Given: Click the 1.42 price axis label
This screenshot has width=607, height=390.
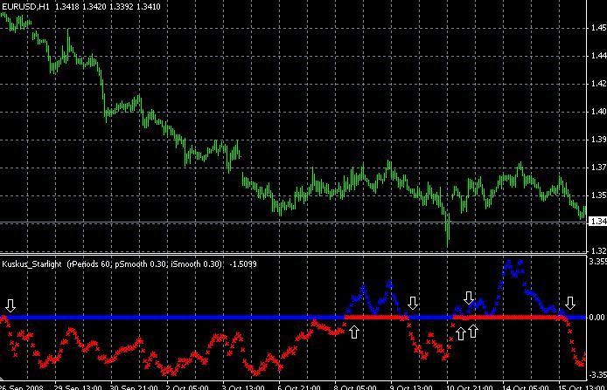Looking at the screenshot, I should tap(599, 84).
